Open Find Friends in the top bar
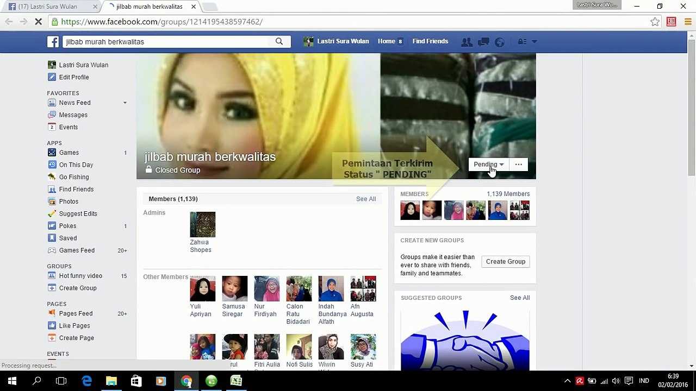The width and height of the screenshot is (696, 391). (x=430, y=41)
